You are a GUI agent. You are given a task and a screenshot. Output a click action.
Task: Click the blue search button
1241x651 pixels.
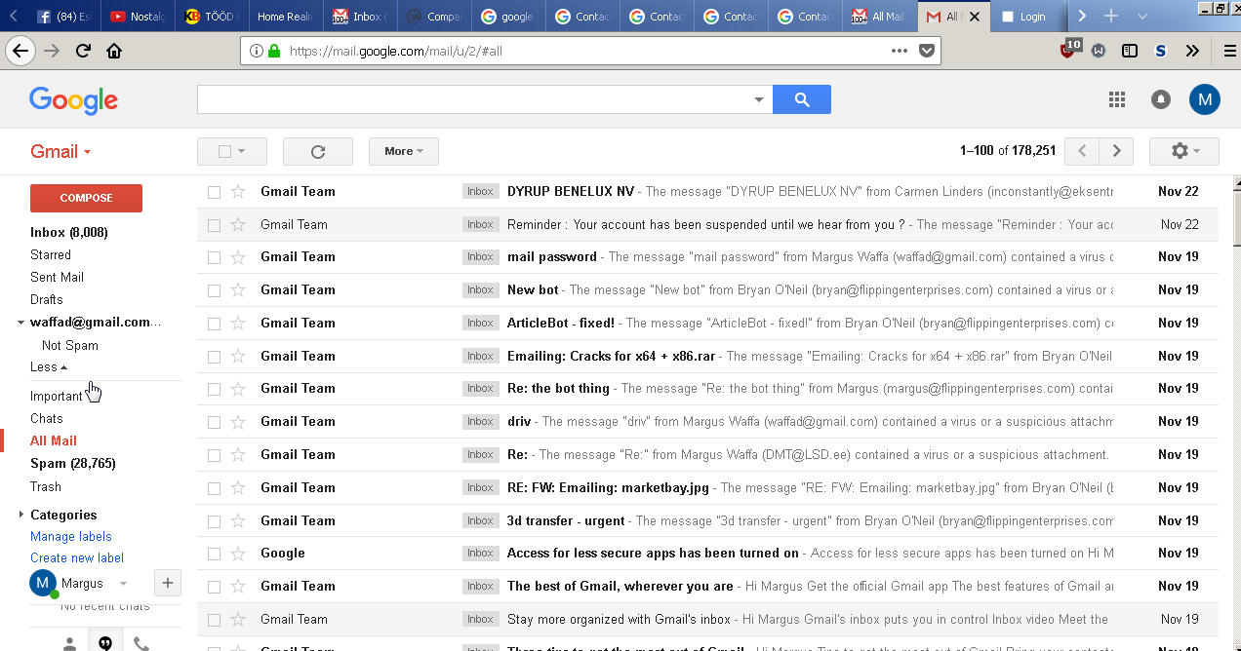click(801, 99)
